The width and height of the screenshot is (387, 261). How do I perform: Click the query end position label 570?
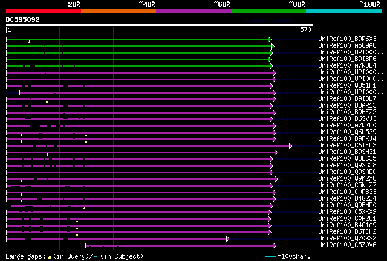tap(305, 30)
